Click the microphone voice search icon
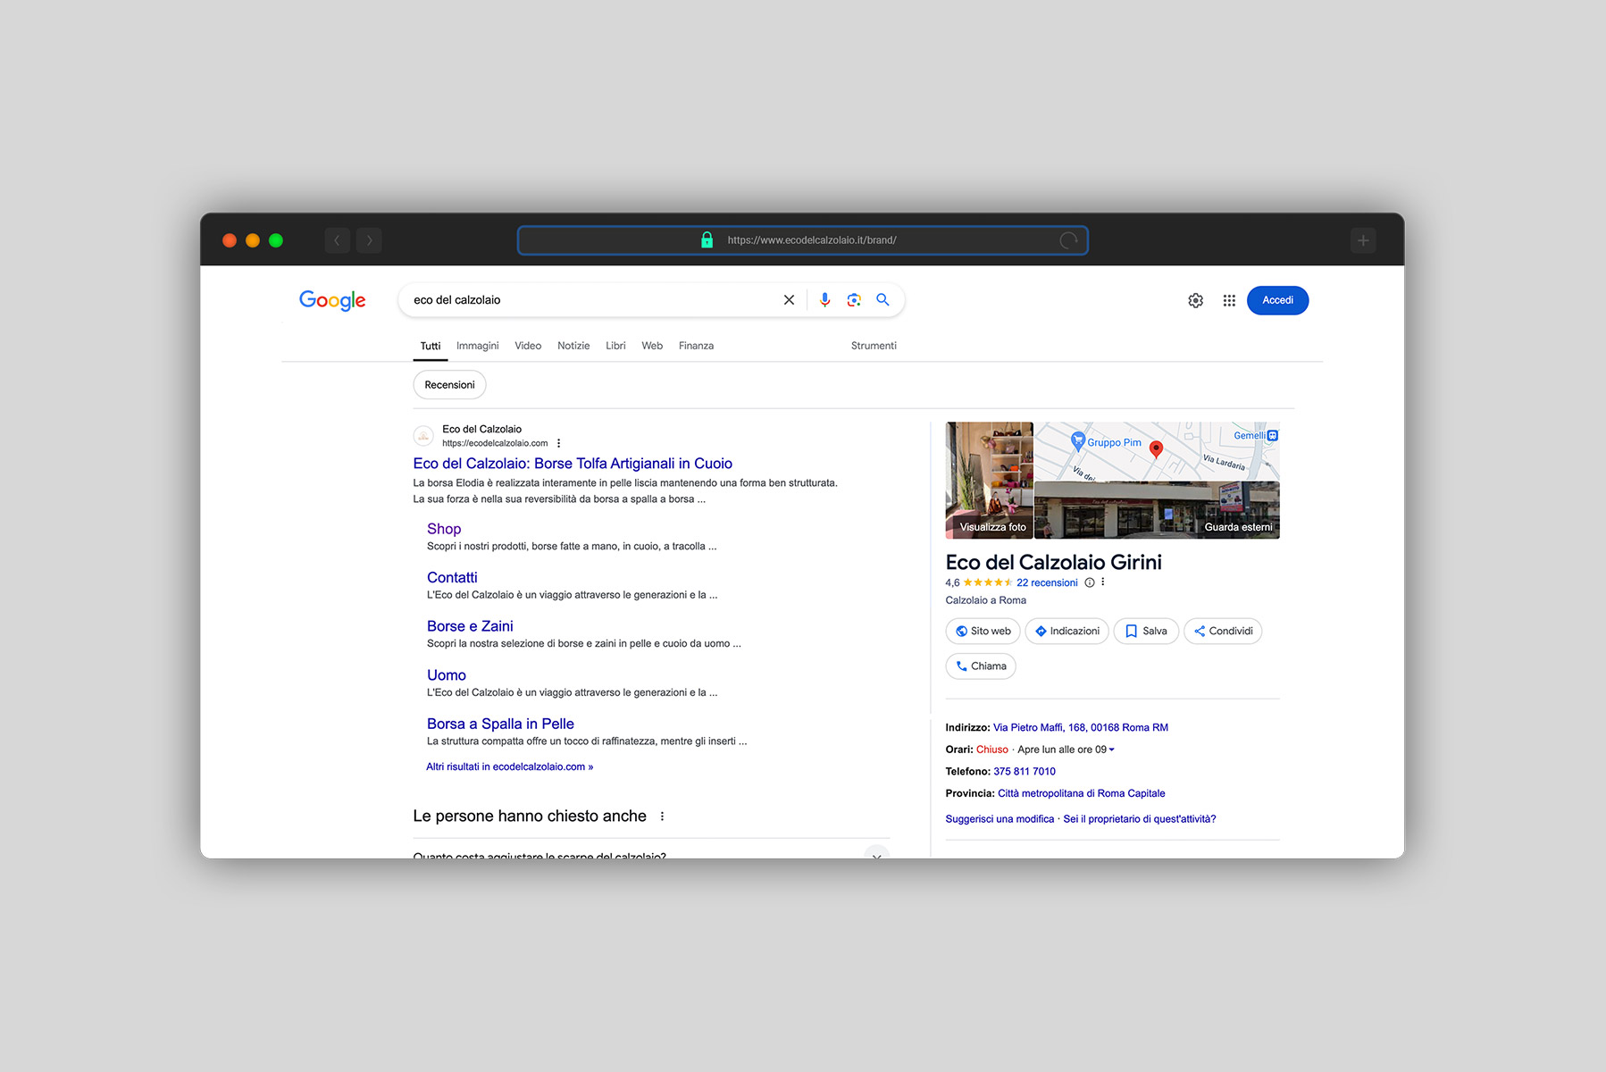The width and height of the screenshot is (1606, 1072). click(824, 300)
